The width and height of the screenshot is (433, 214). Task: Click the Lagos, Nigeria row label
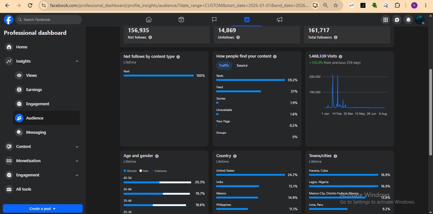click(x=319, y=182)
